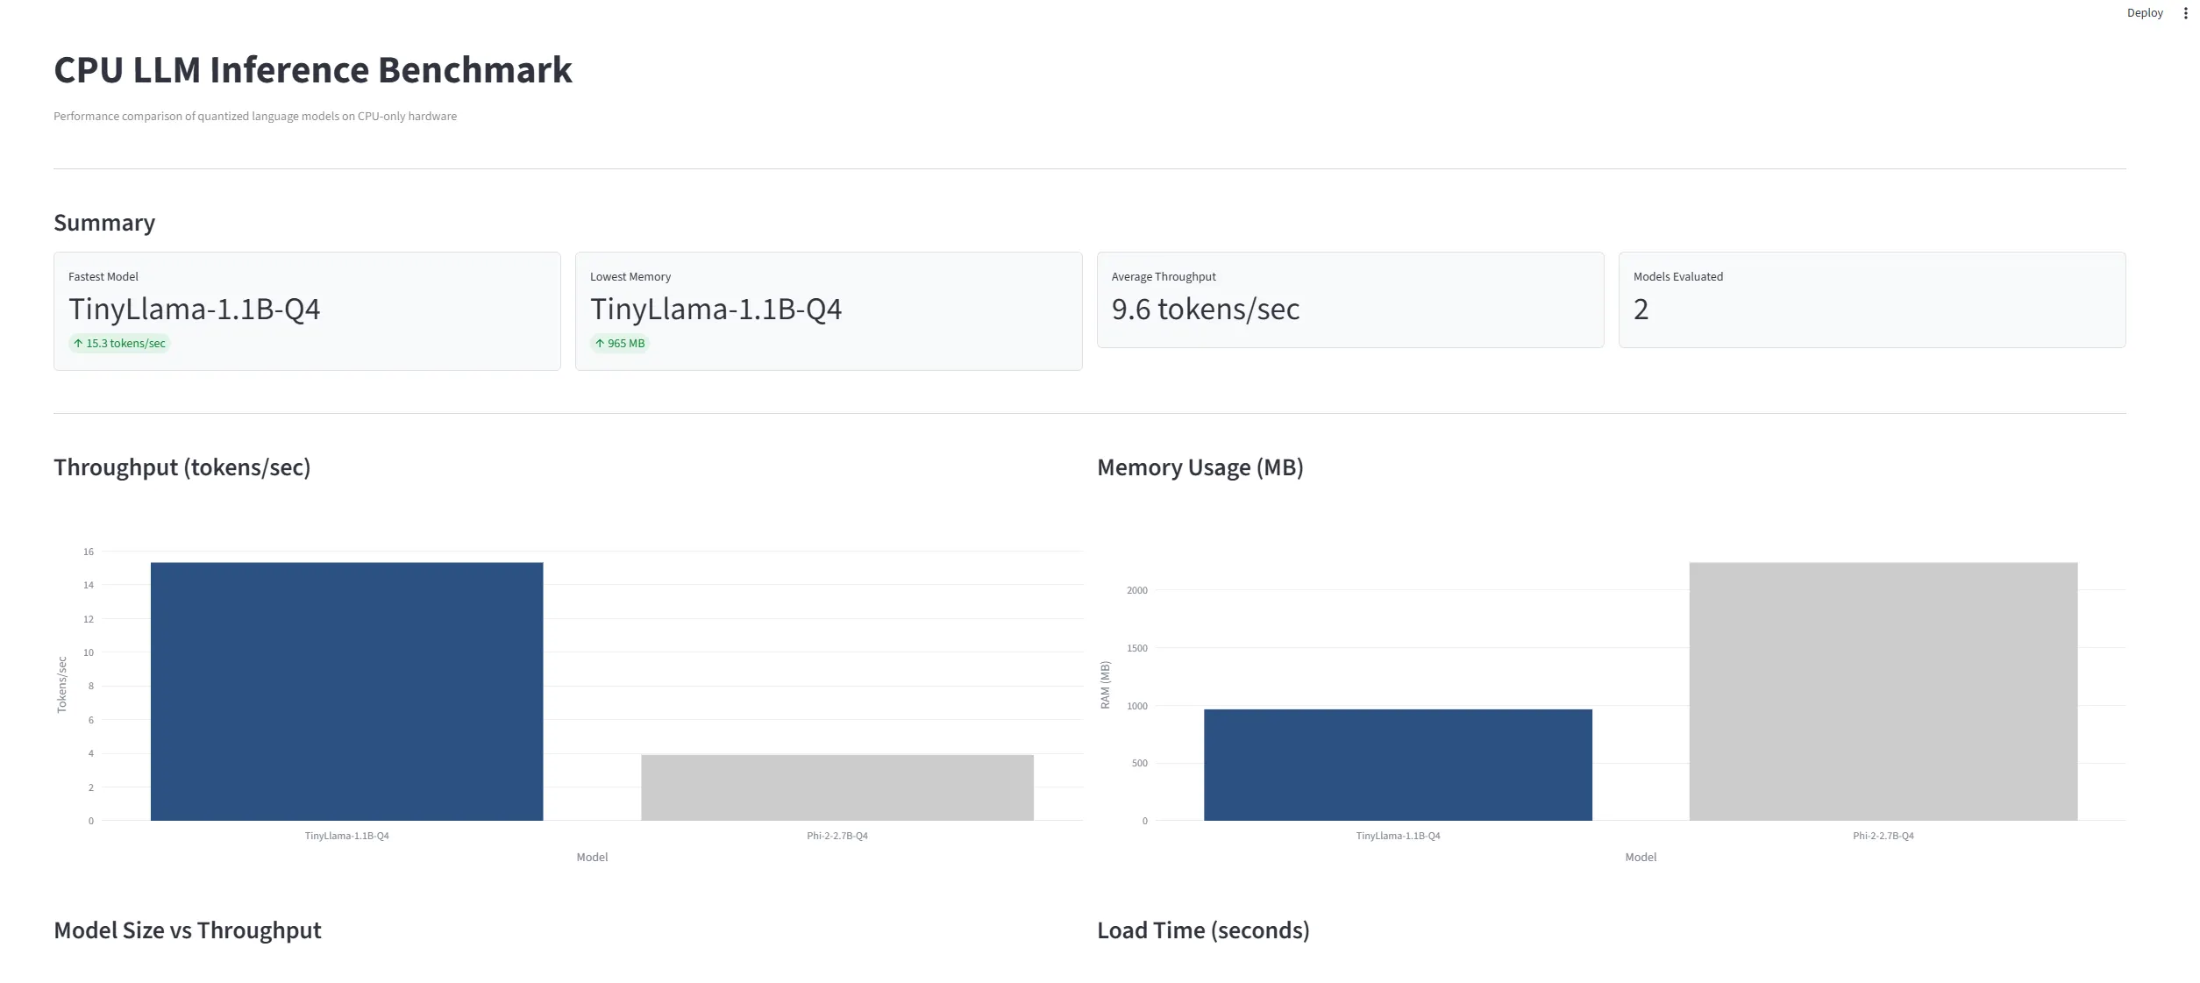Click the Average Throughput value 9.6 tokens/sec
Image resolution: width=2200 pixels, height=983 pixels.
coord(1206,309)
